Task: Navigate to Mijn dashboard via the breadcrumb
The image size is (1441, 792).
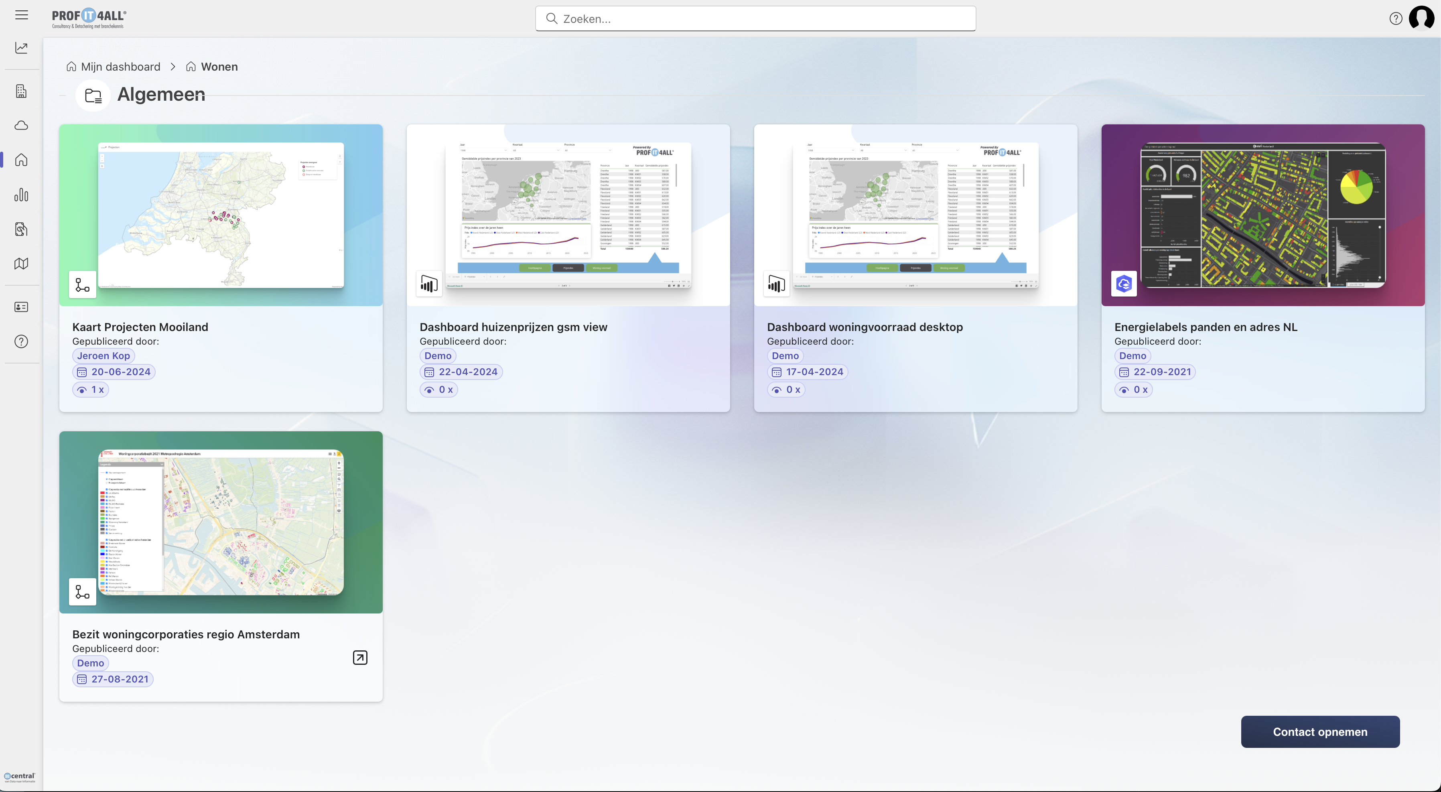Action: (x=120, y=67)
